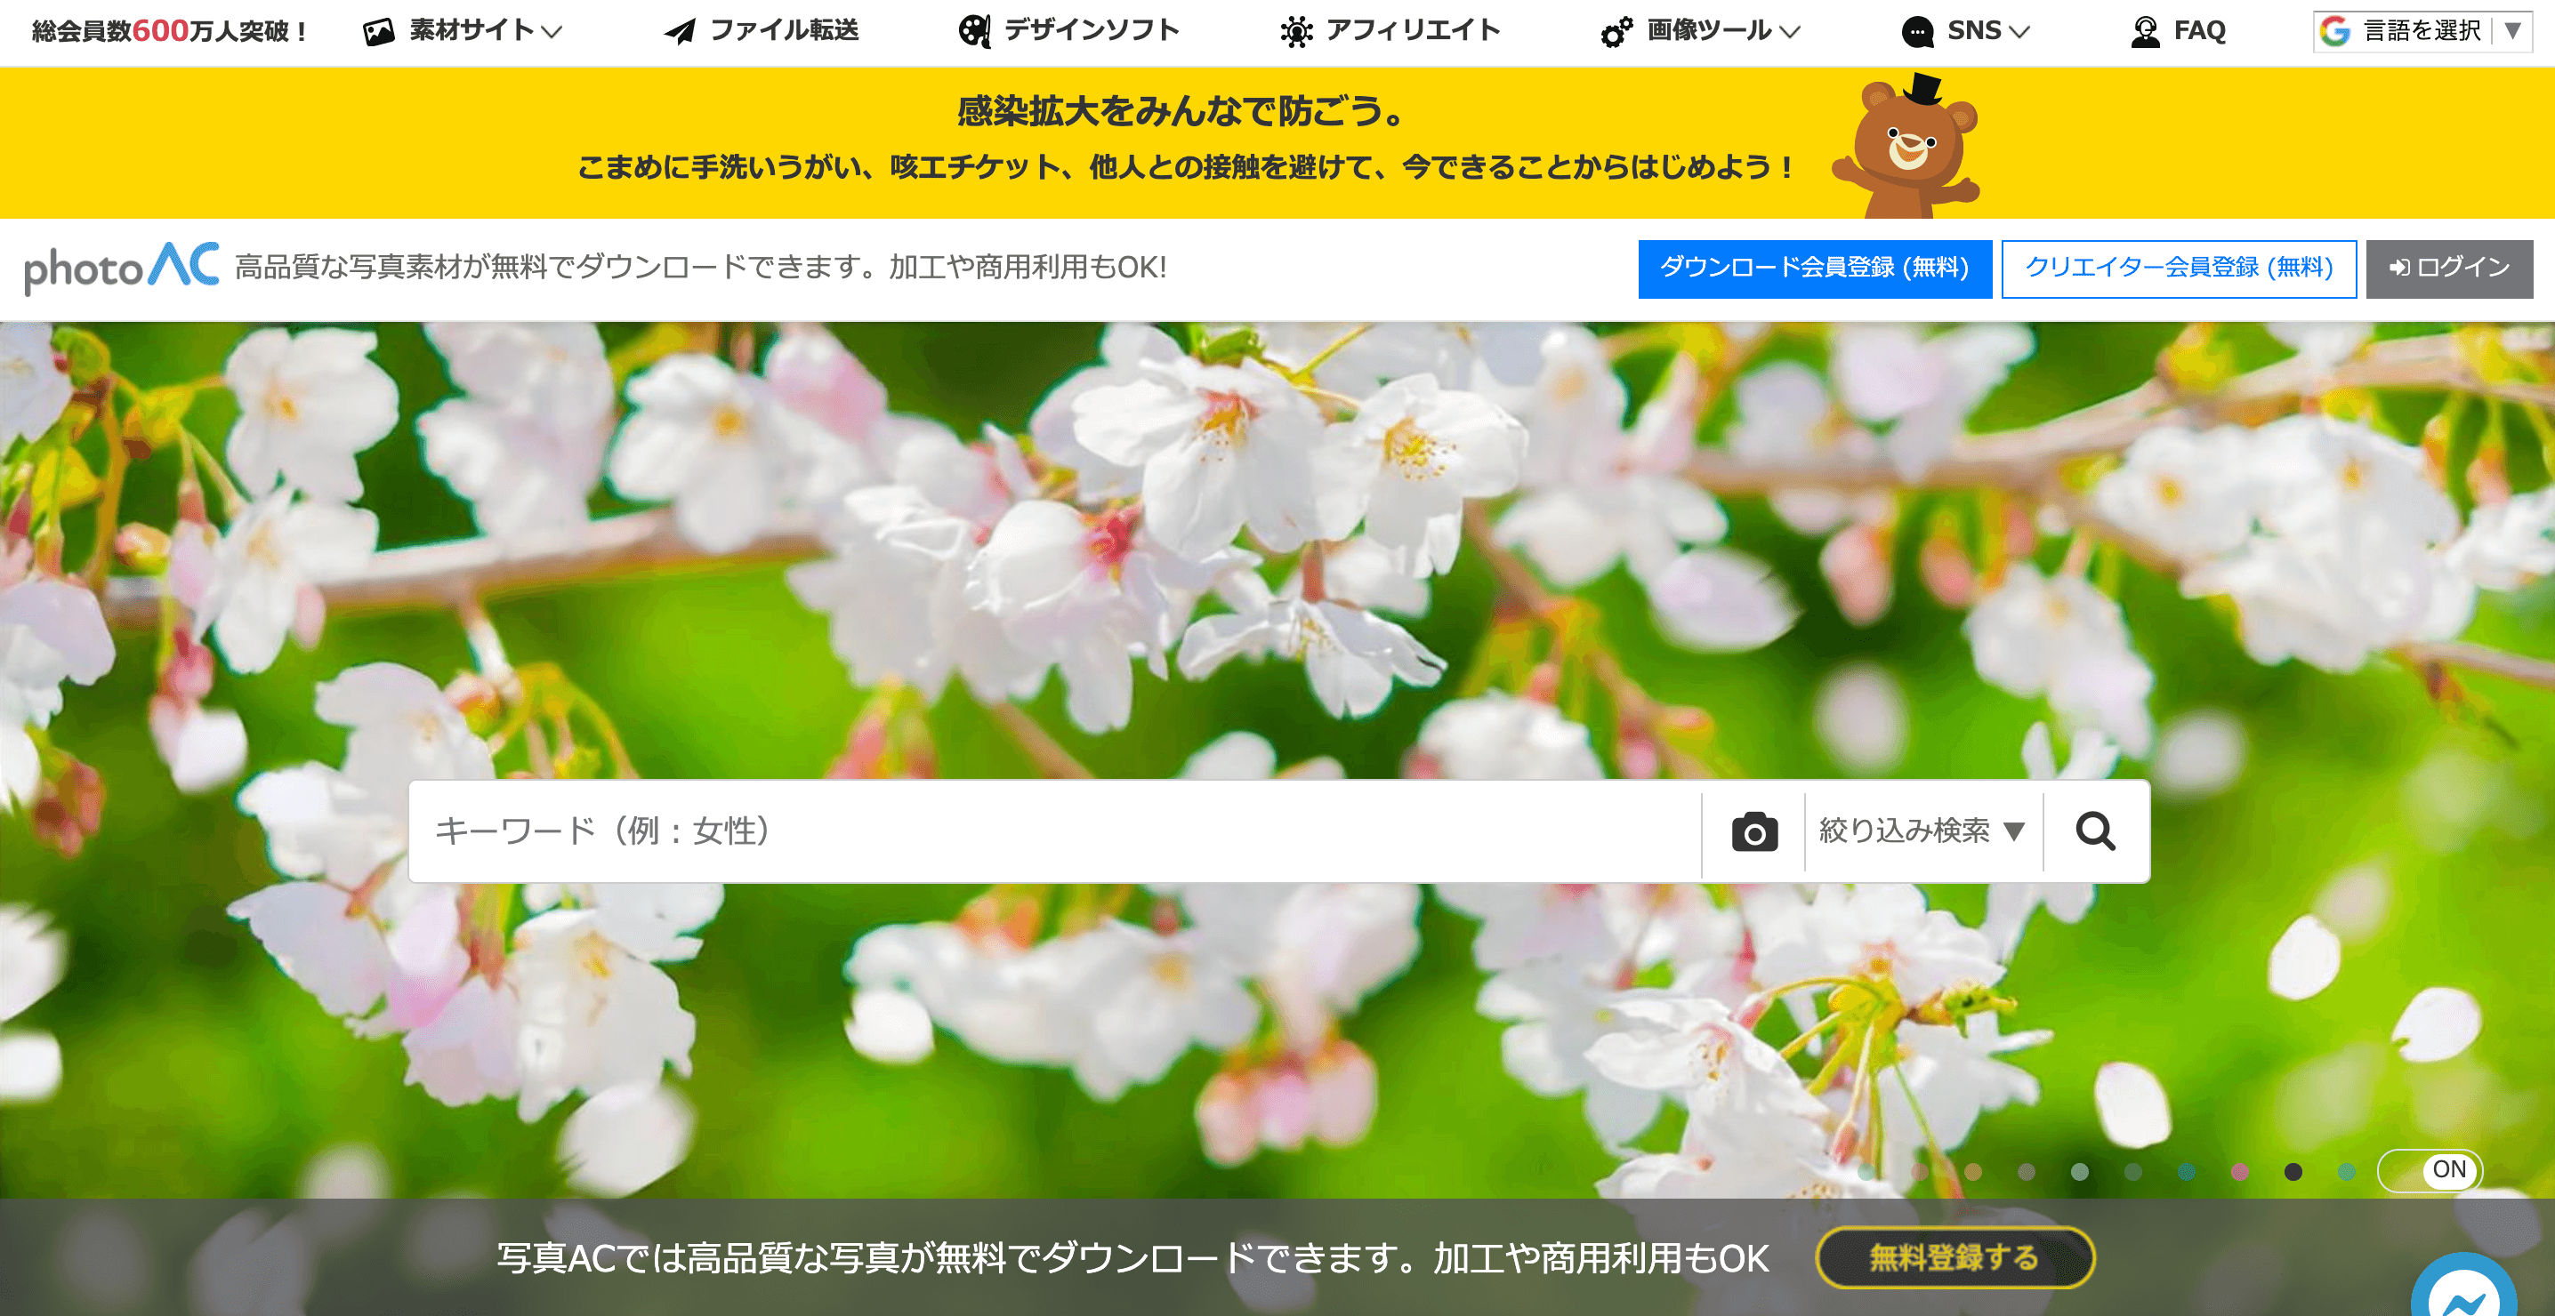Screen dimensions: 2555x1316
Task: Open the 絞り込み検索 filter dropdown
Action: (1920, 831)
